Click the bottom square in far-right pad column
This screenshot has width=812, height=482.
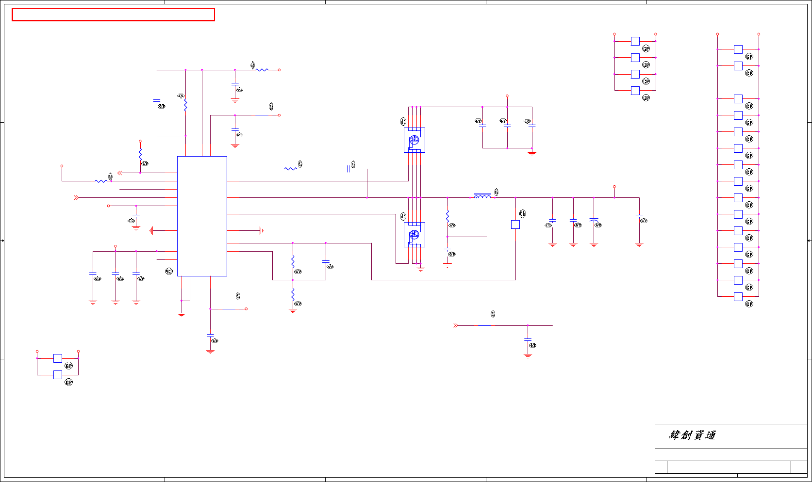(738, 296)
